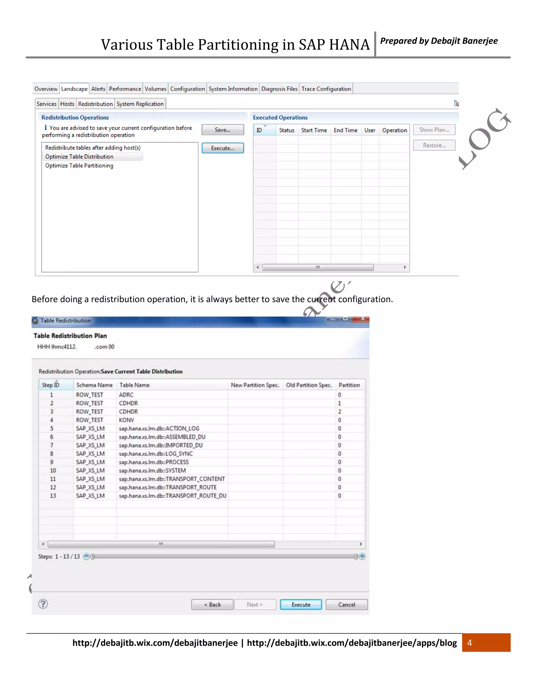
Task: Click the Execute button in Table Redistribution
Action: [x=301, y=604]
